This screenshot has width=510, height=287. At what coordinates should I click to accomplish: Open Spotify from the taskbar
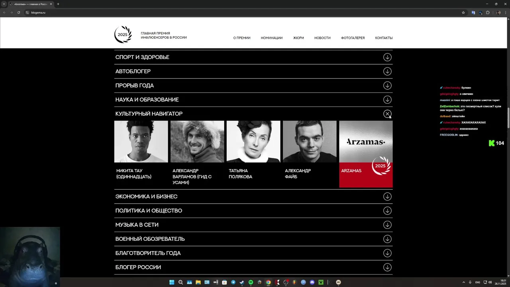tap(251, 282)
